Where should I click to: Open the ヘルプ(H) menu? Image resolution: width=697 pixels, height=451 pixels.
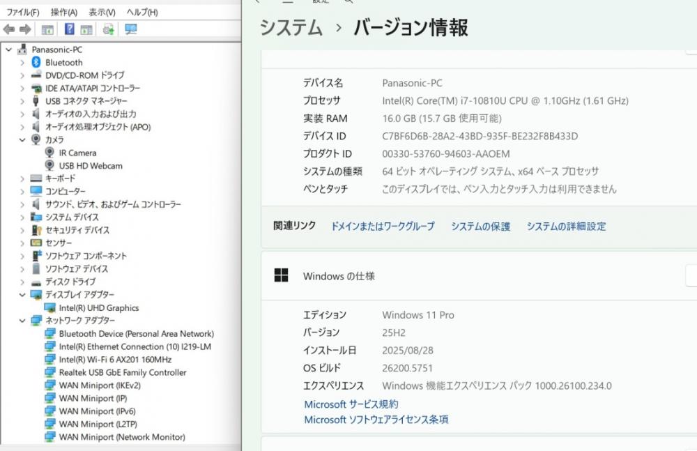(142, 12)
